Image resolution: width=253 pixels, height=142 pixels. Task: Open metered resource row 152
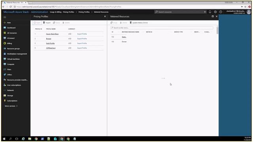(x=124, y=37)
